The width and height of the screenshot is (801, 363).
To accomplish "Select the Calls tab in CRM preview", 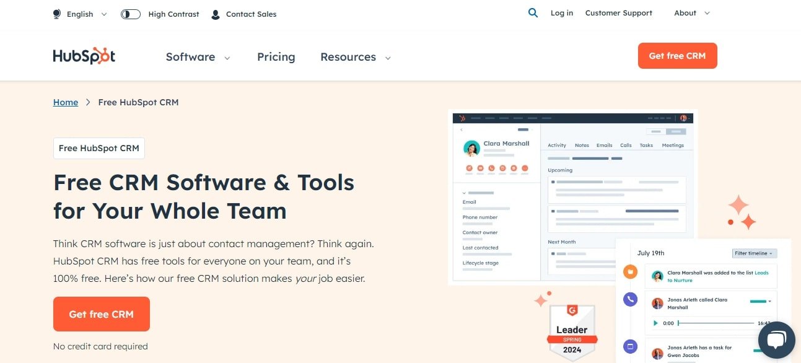I will click(626, 145).
